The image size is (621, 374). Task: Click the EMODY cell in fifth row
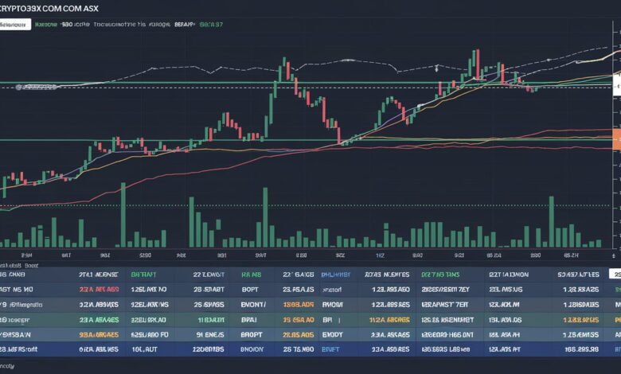pos(333,335)
